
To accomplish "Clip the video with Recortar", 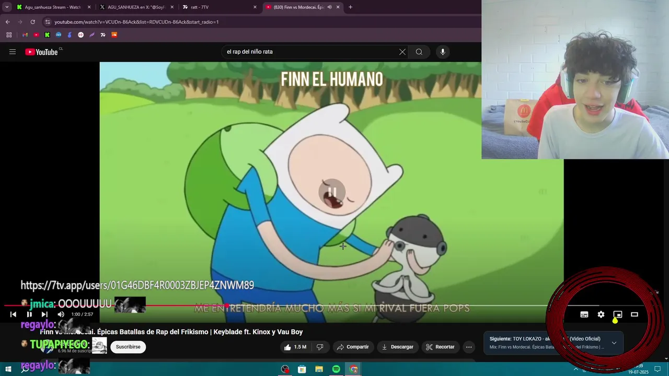I will tap(440, 347).
